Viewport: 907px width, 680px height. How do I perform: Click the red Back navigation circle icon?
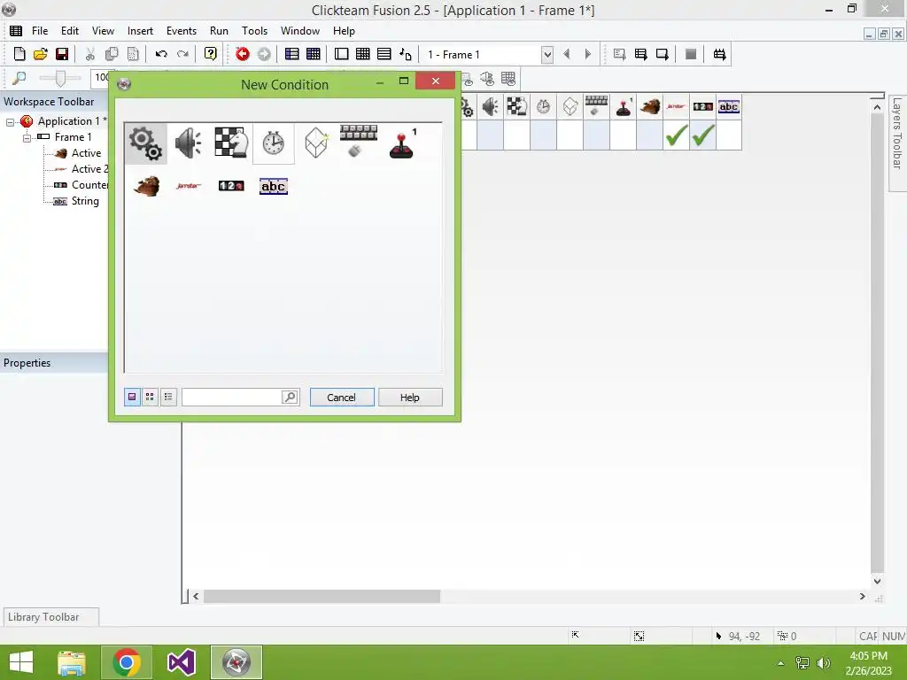click(x=243, y=54)
